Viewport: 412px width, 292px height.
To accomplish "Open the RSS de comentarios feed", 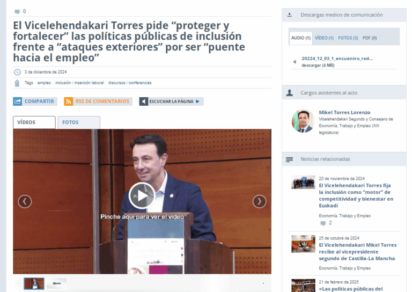I will pos(97,101).
